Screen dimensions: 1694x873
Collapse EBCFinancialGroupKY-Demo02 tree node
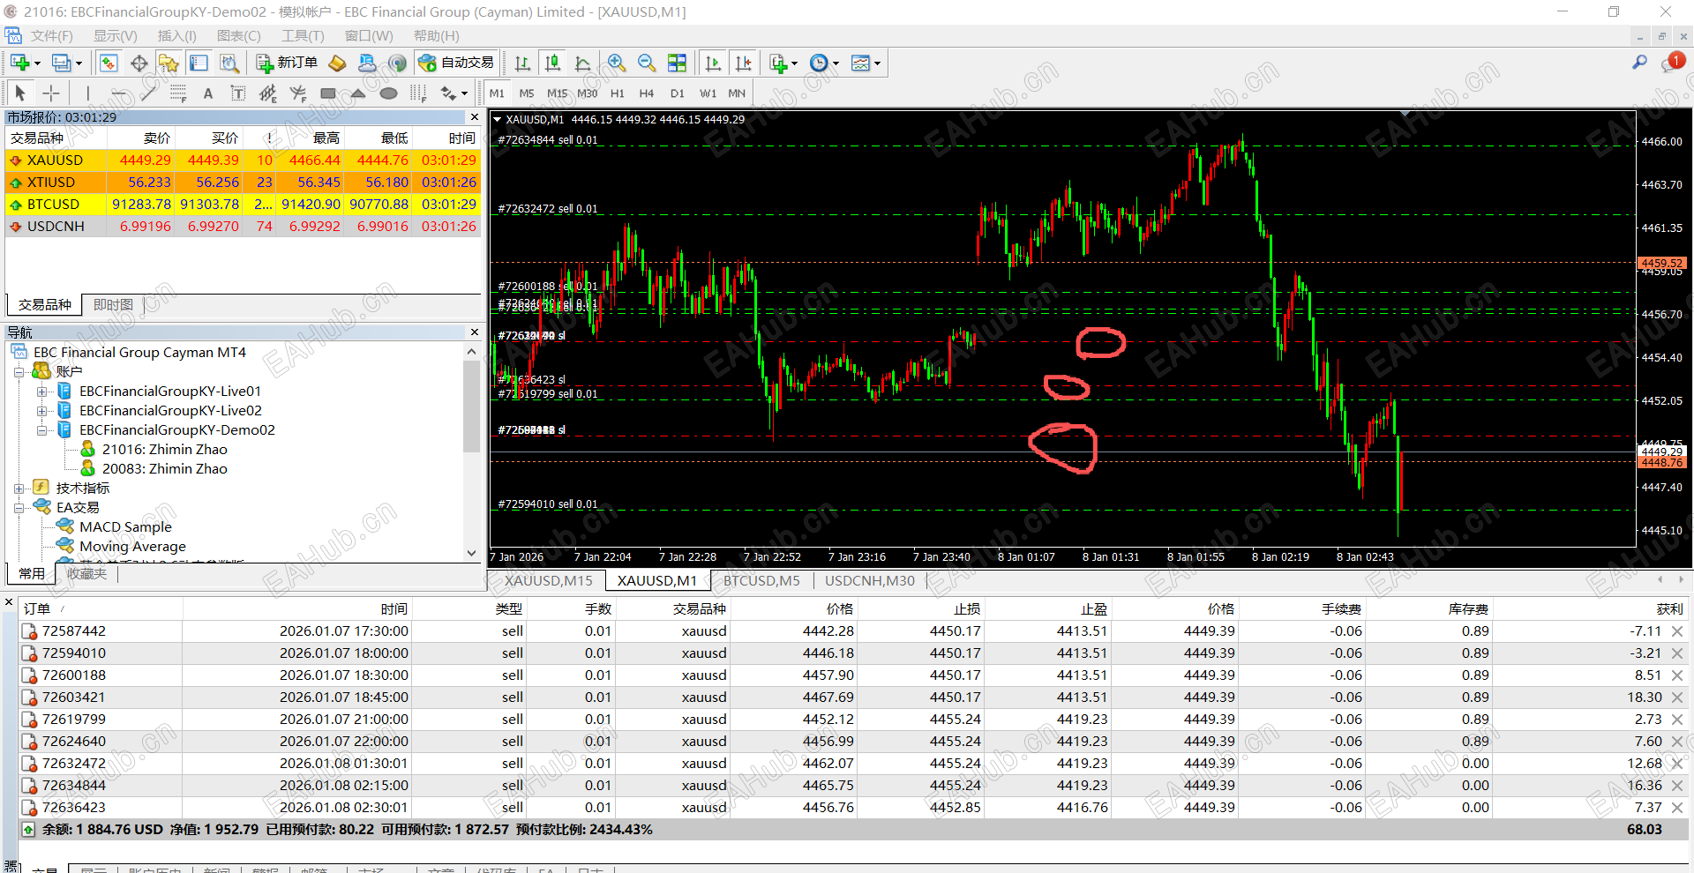(x=41, y=430)
